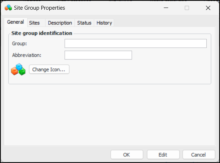Focus the Group text field
This screenshot has width=220, height=163.
click(135, 43)
